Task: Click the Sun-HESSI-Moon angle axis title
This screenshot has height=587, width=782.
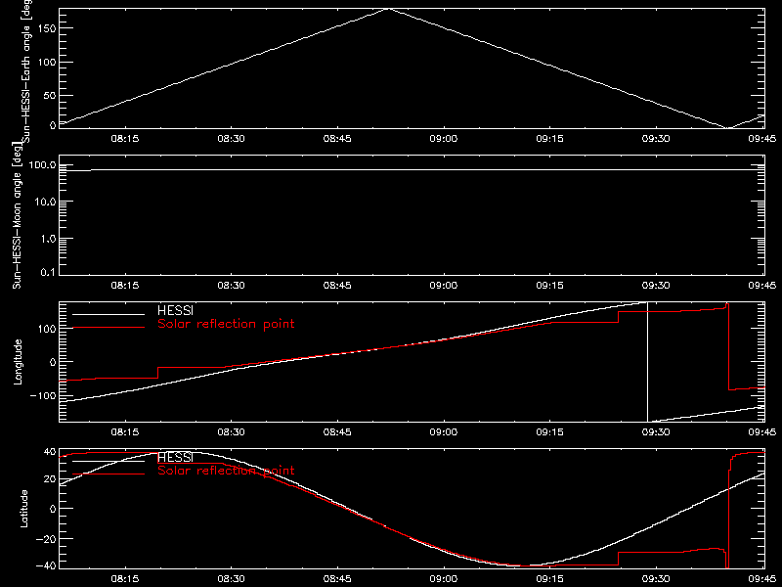Action: (18, 215)
